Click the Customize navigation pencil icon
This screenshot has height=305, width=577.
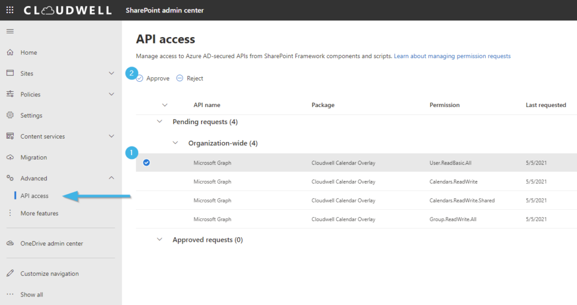(10, 273)
